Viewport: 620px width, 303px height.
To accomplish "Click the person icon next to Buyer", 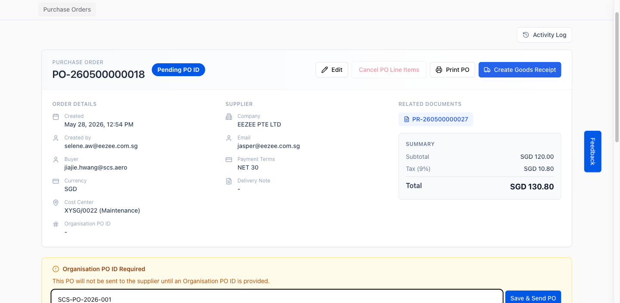I will point(56,160).
